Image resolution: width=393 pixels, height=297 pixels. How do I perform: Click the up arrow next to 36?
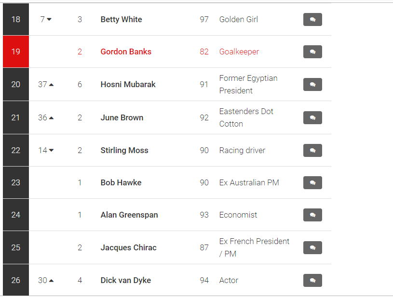pyautogui.click(x=52, y=118)
